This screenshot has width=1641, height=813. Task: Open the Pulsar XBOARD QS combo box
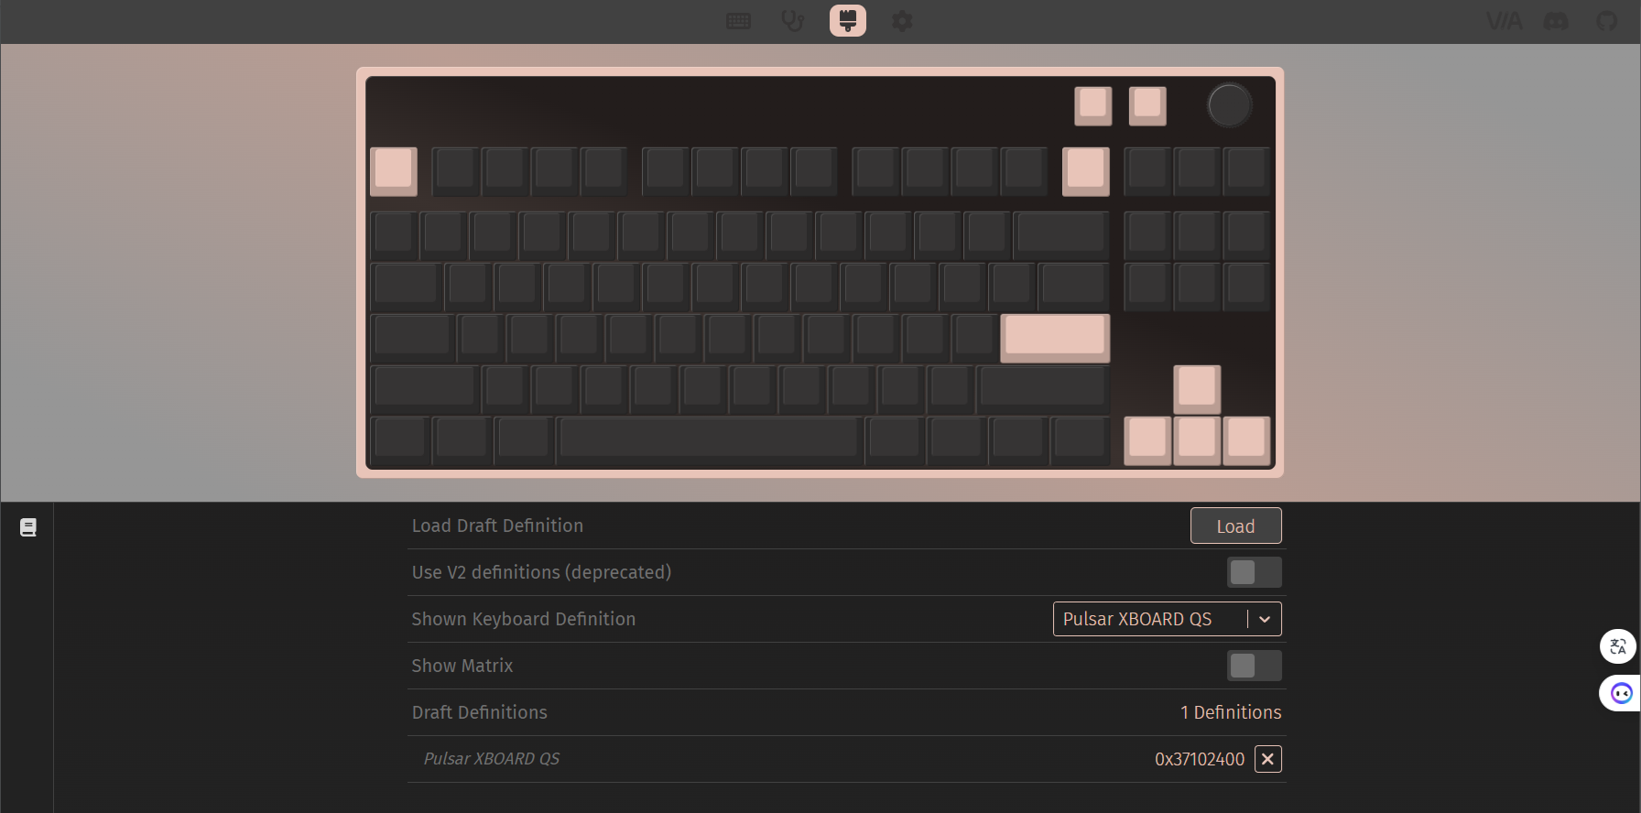1168,619
